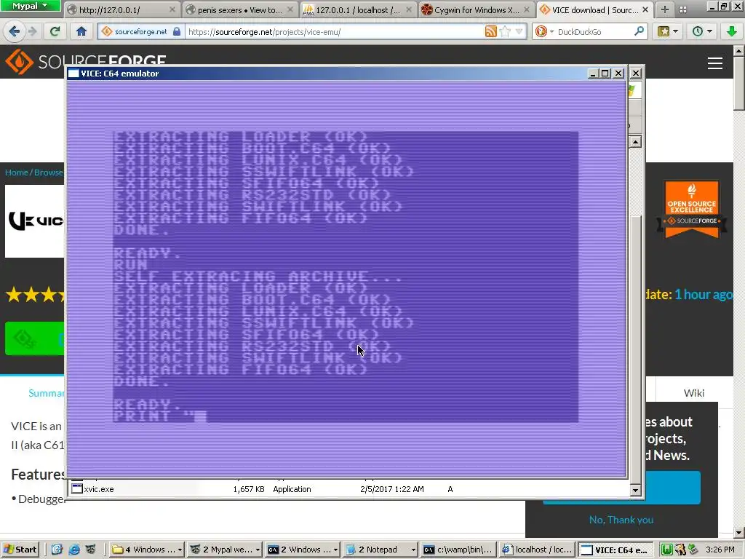Open the Wiki tab on SourceForge
745x559 pixels.
(x=693, y=393)
